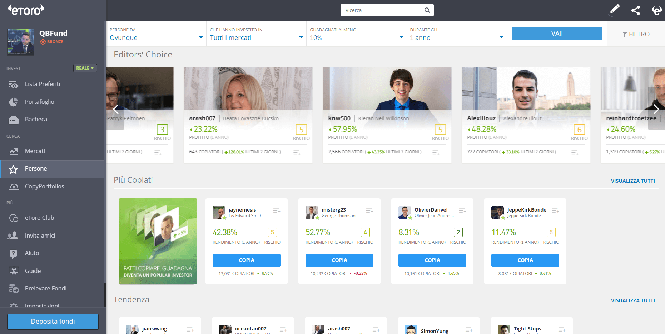
Task: Add misterg23 to watchlist icon
Action: point(369,211)
